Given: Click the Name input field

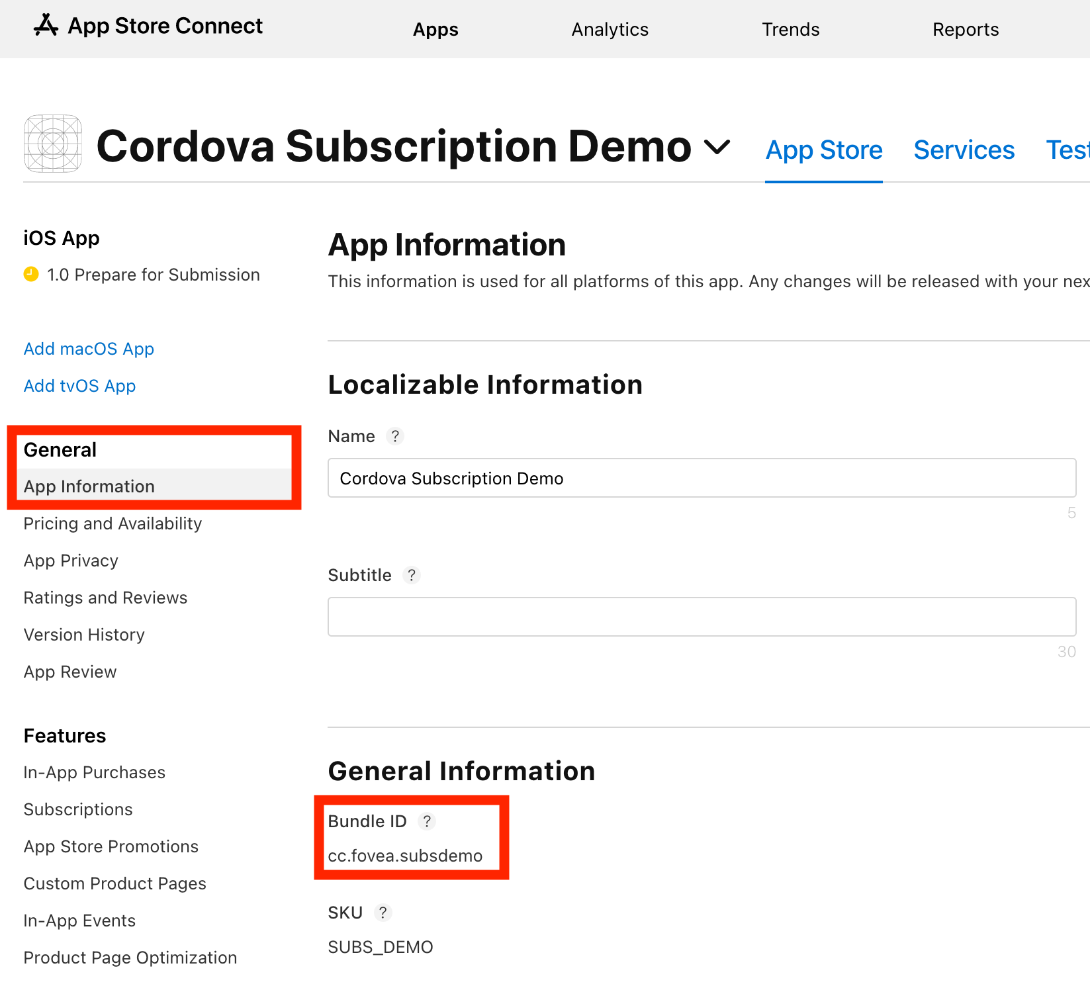Looking at the screenshot, I should pos(702,478).
